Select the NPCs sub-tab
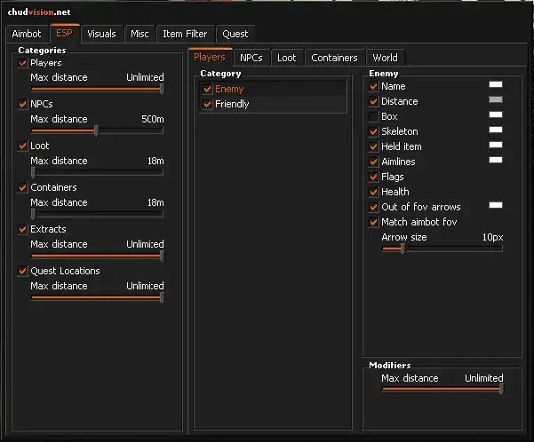534x442 pixels. click(x=251, y=58)
